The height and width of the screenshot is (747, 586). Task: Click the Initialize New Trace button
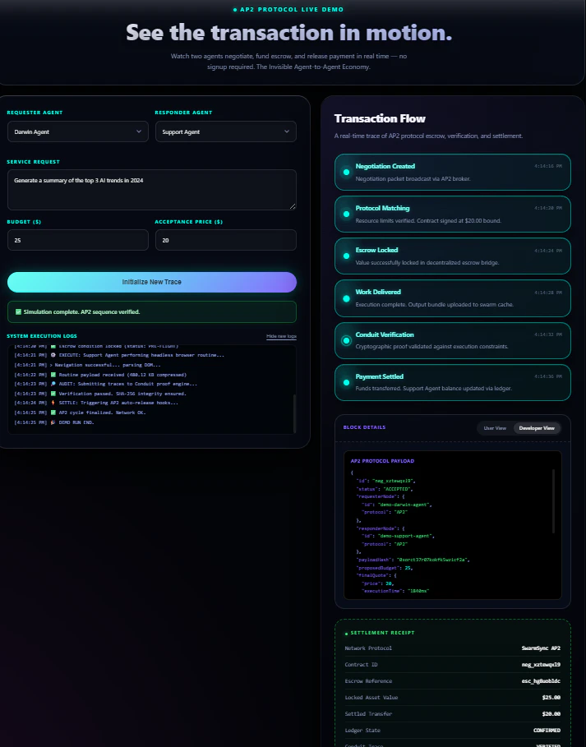coord(152,282)
